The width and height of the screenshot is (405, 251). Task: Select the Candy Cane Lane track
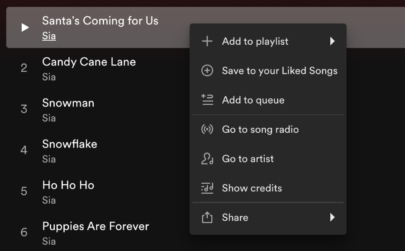(89, 62)
